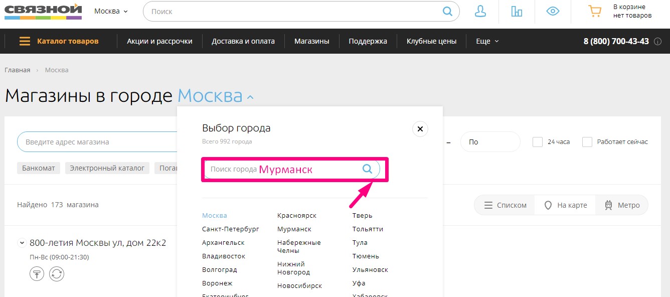Choose Владивосток from city list
Viewport: 670px width, 297px height.
coord(224,256)
